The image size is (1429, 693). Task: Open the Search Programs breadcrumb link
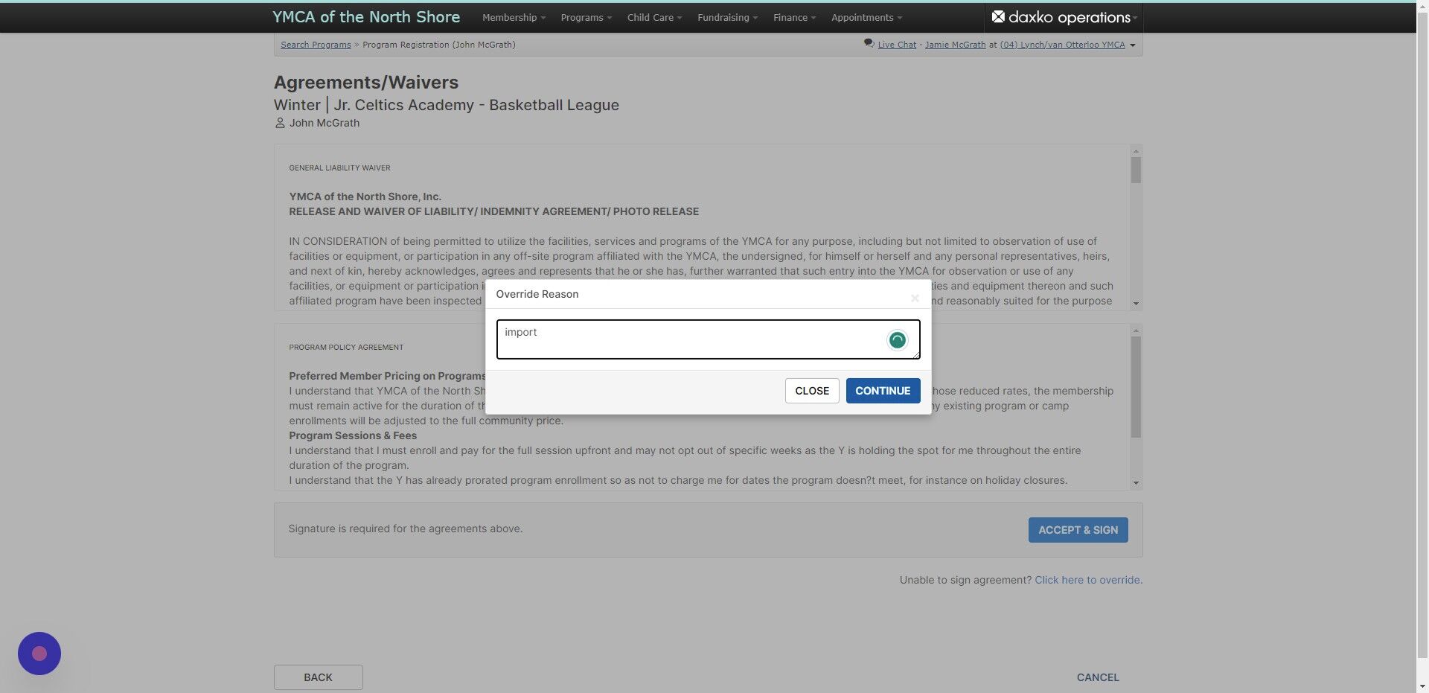pos(316,45)
